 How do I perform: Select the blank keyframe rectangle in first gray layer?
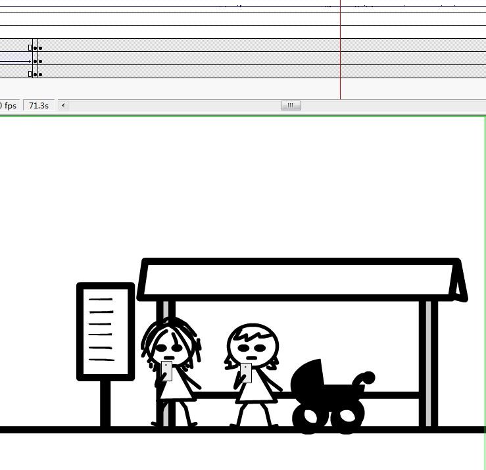(x=30, y=48)
